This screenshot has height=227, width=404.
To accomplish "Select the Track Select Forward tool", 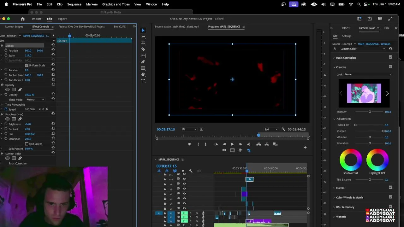I will pos(143,36).
